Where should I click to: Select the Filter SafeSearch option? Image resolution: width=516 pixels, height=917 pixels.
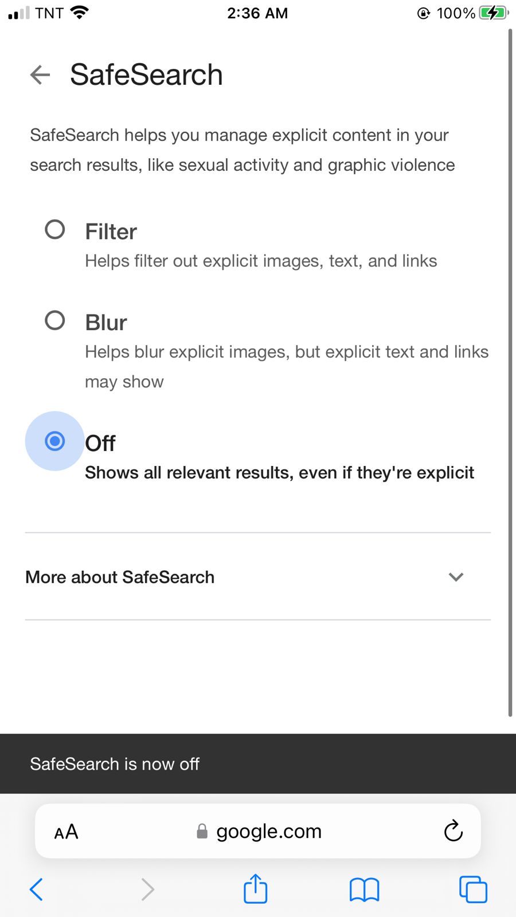pos(54,229)
